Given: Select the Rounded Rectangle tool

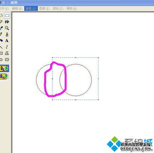Looking at the screenshot, I should [7, 60].
